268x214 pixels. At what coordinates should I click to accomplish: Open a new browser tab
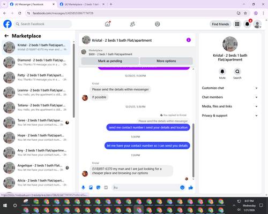(x=111, y=4)
